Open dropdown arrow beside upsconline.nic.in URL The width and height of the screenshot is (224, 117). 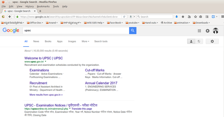[x=70, y=109]
